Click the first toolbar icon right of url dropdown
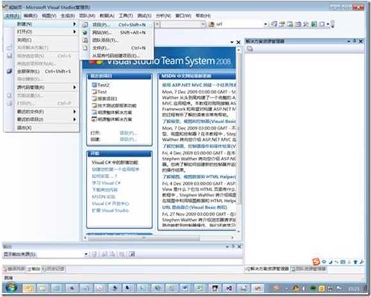The height and width of the screenshot is (297, 371). [274, 24]
